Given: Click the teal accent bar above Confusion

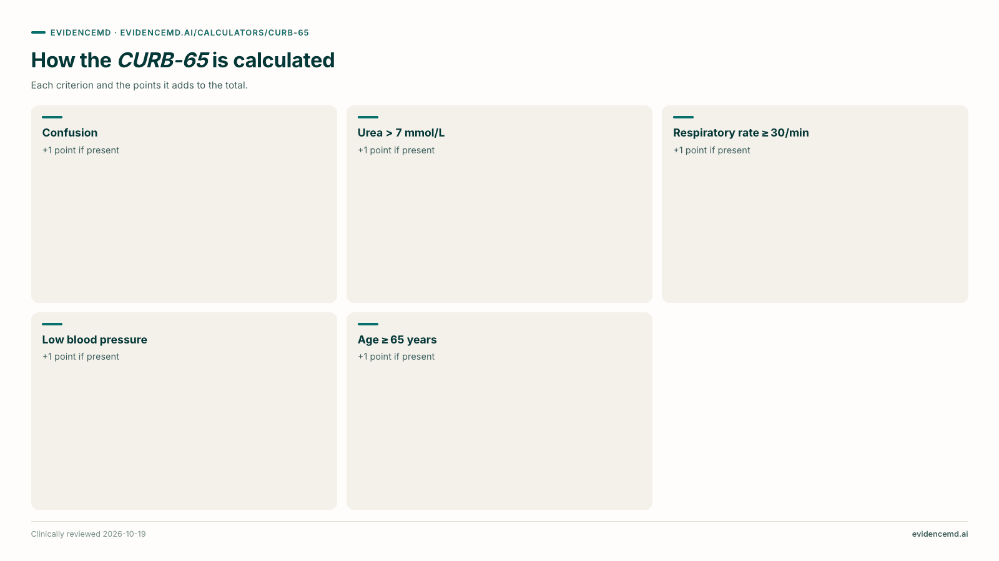Looking at the screenshot, I should tap(52, 117).
